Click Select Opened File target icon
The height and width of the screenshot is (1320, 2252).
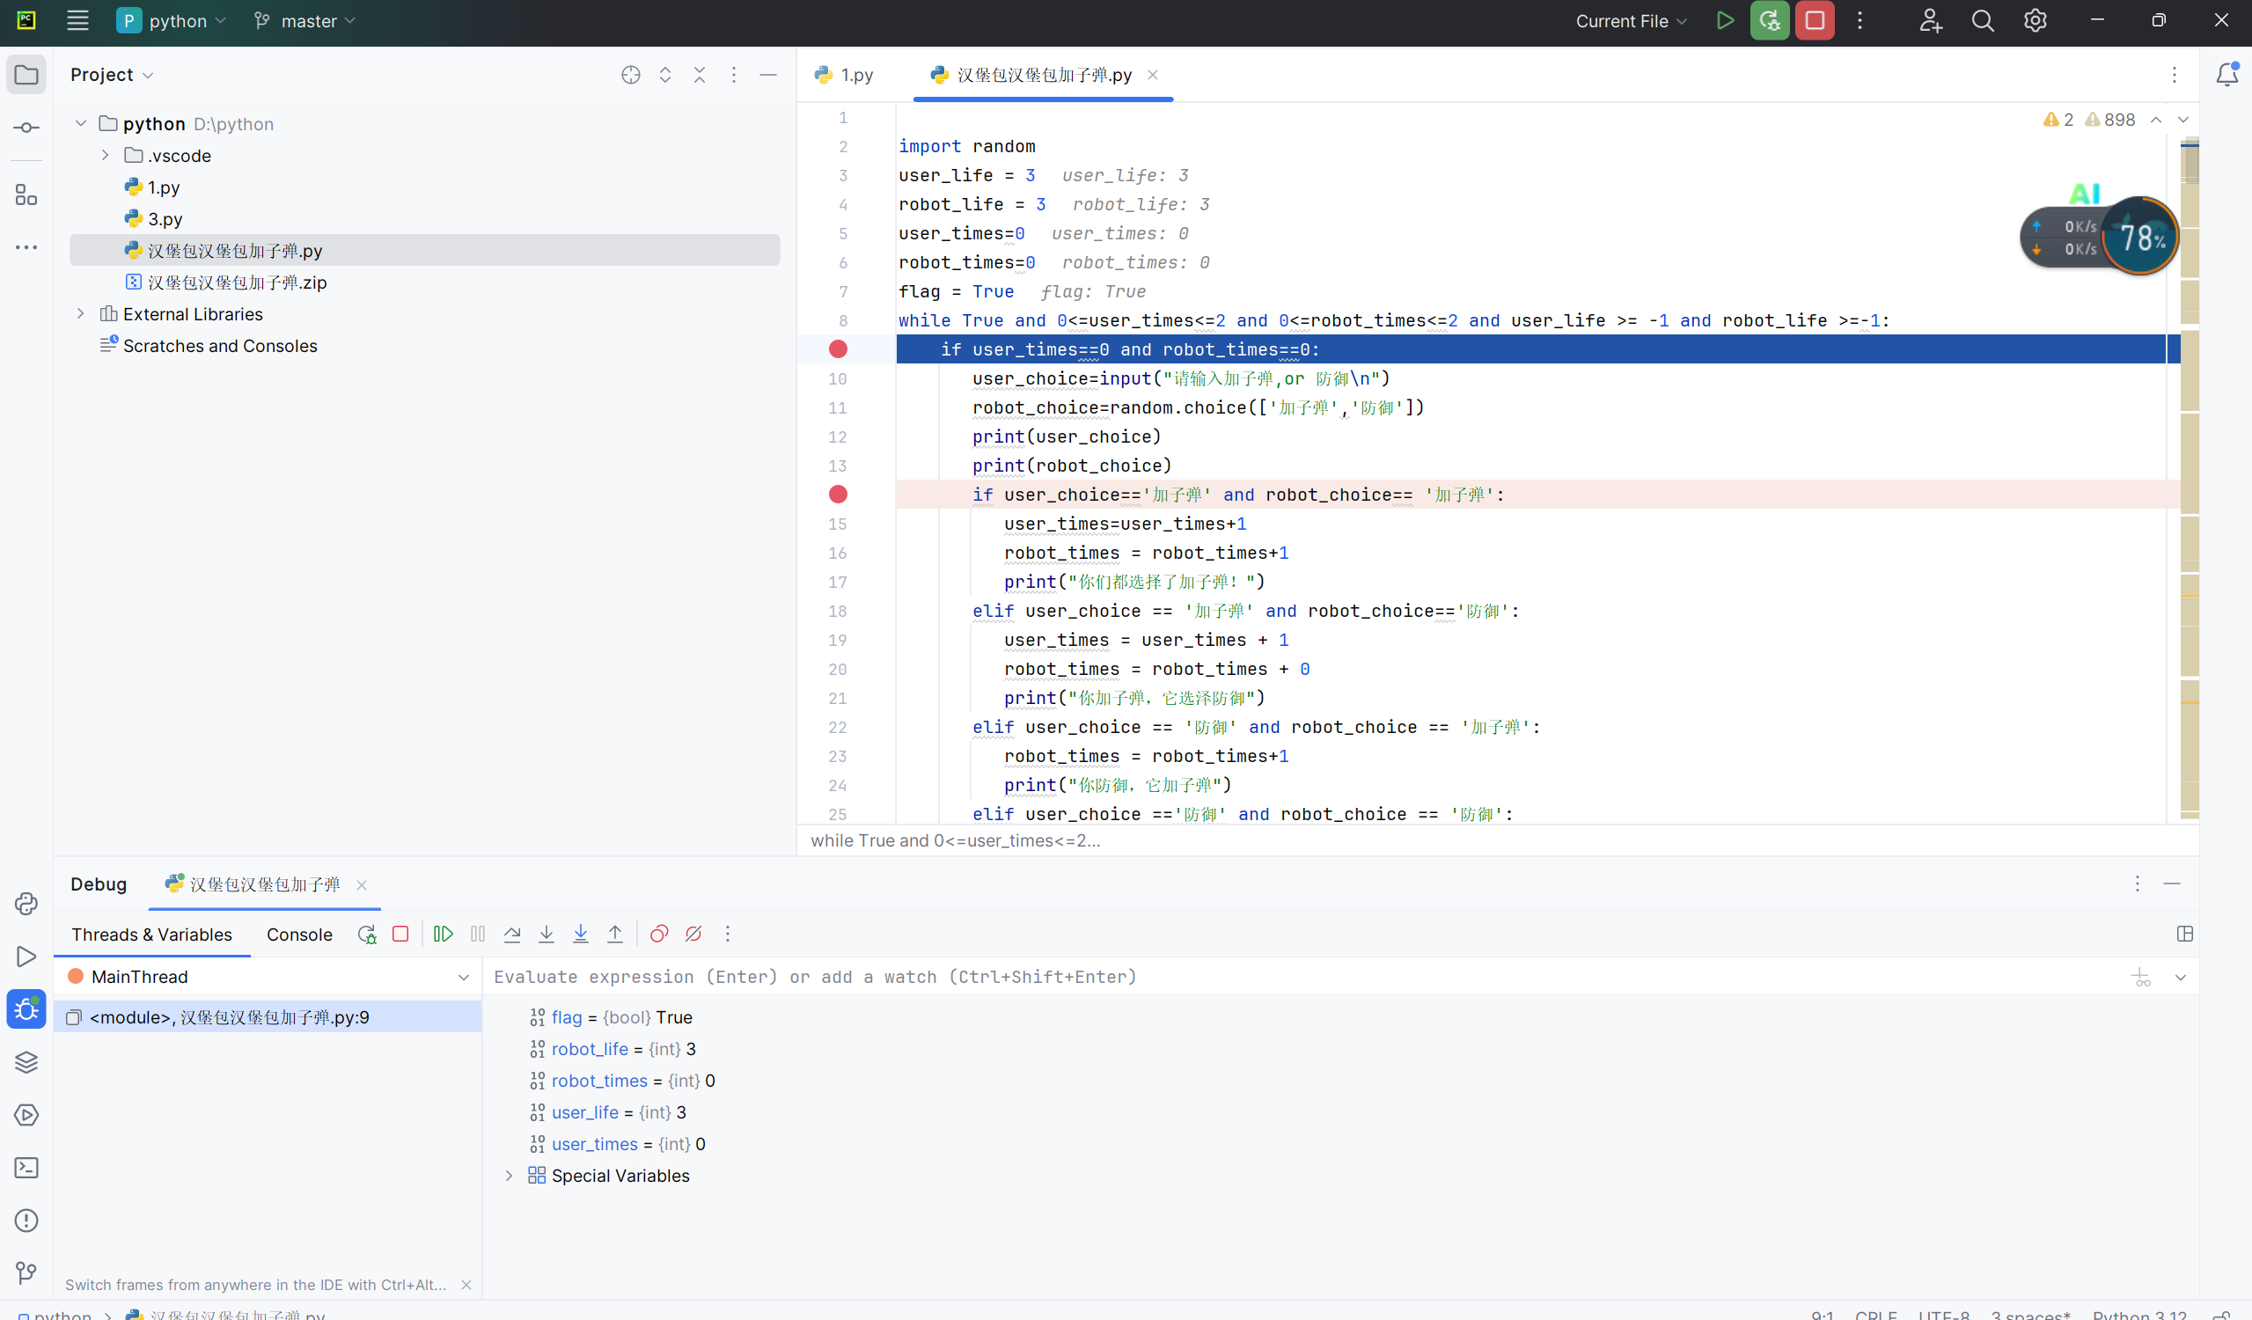631,75
